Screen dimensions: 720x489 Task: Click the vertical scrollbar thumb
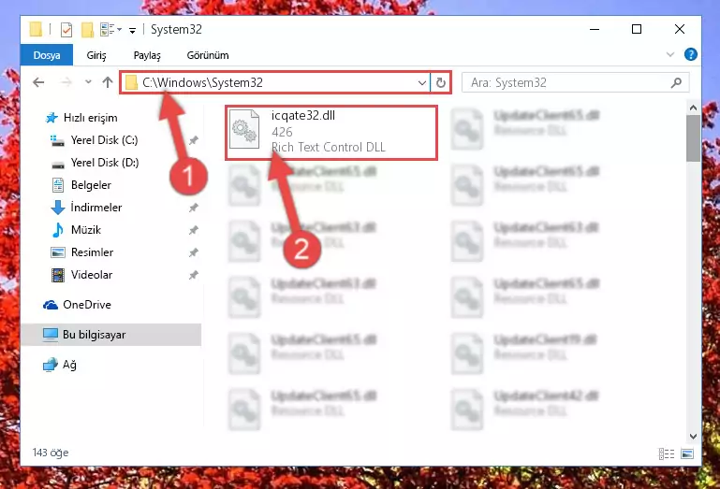pos(693,138)
